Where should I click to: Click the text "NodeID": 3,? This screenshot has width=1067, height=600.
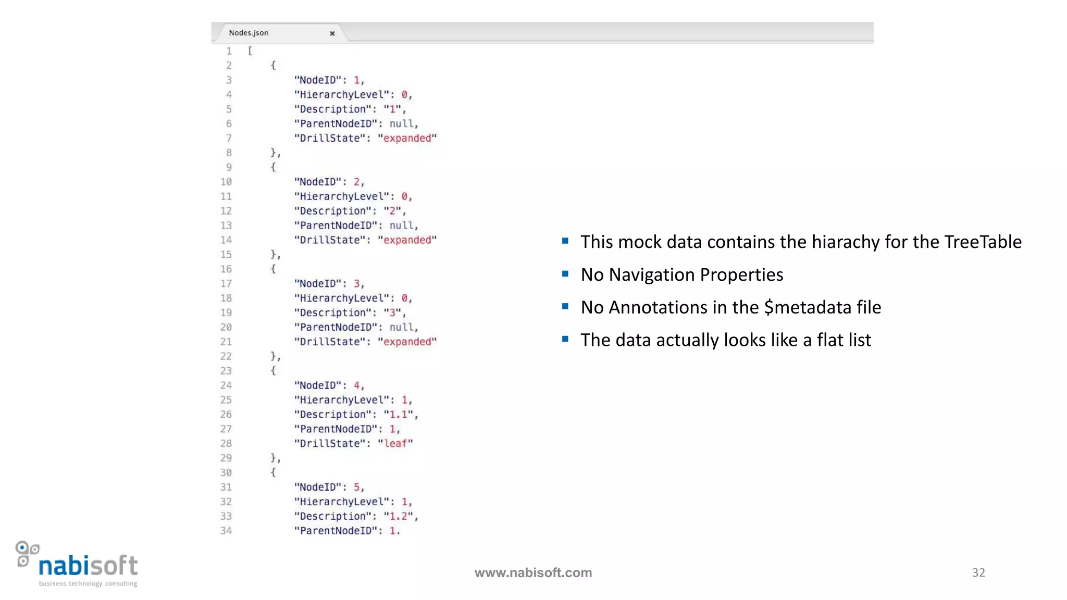click(x=329, y=284)
